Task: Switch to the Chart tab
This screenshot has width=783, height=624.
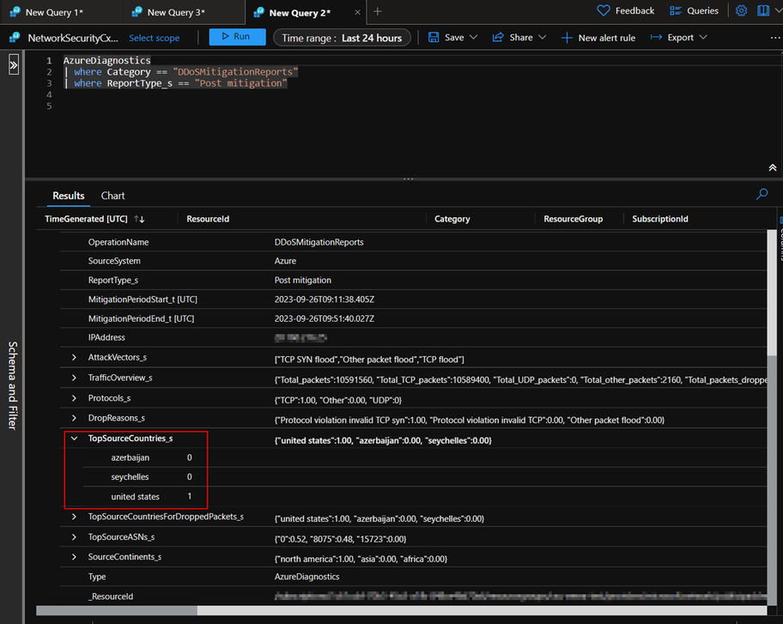Action: [112, 196]
